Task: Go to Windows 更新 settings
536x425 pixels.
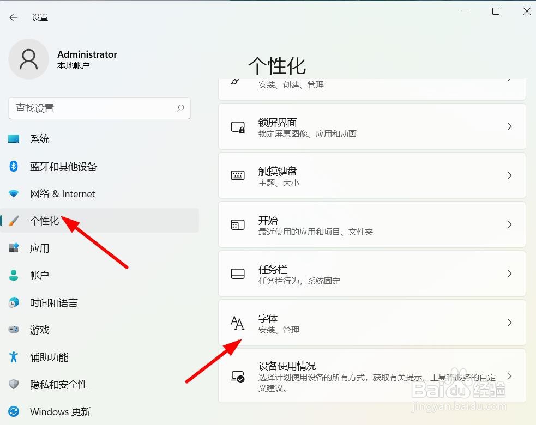Action: pyautogui.click(x=99, y=412)
